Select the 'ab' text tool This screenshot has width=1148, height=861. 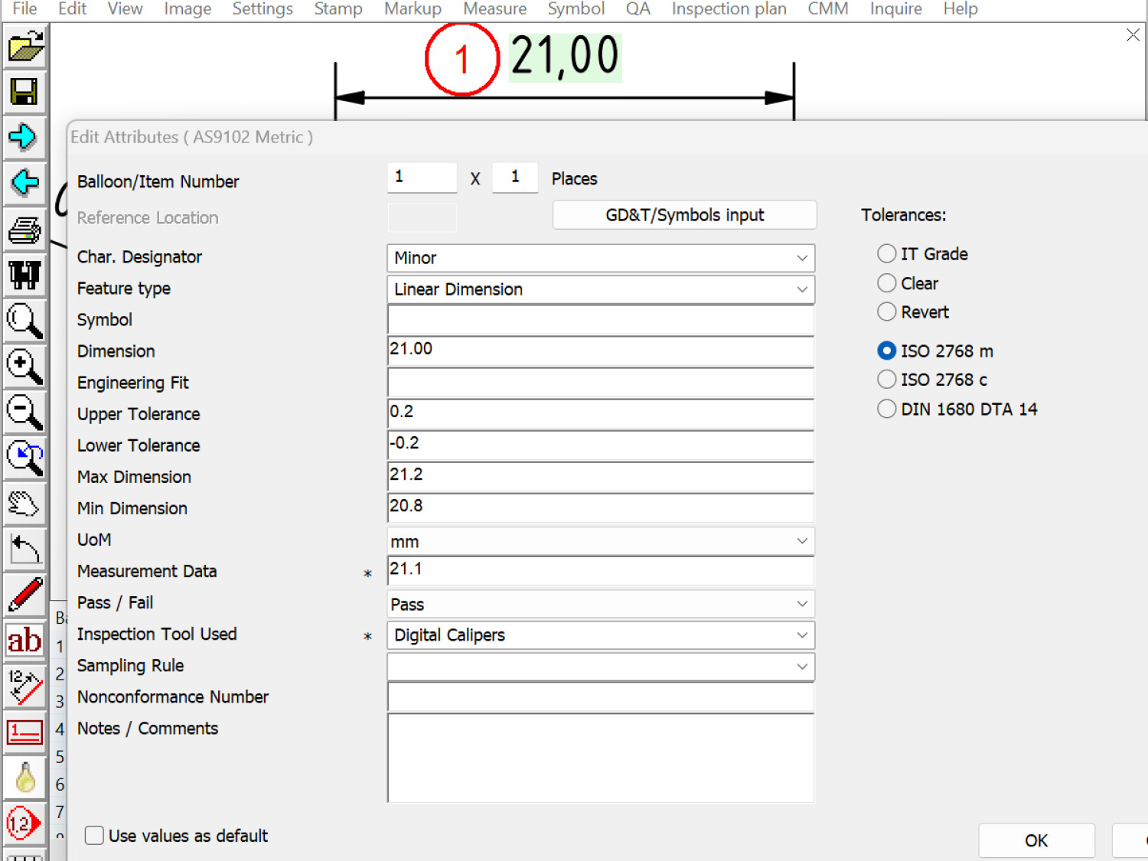(x=24, y=641)
